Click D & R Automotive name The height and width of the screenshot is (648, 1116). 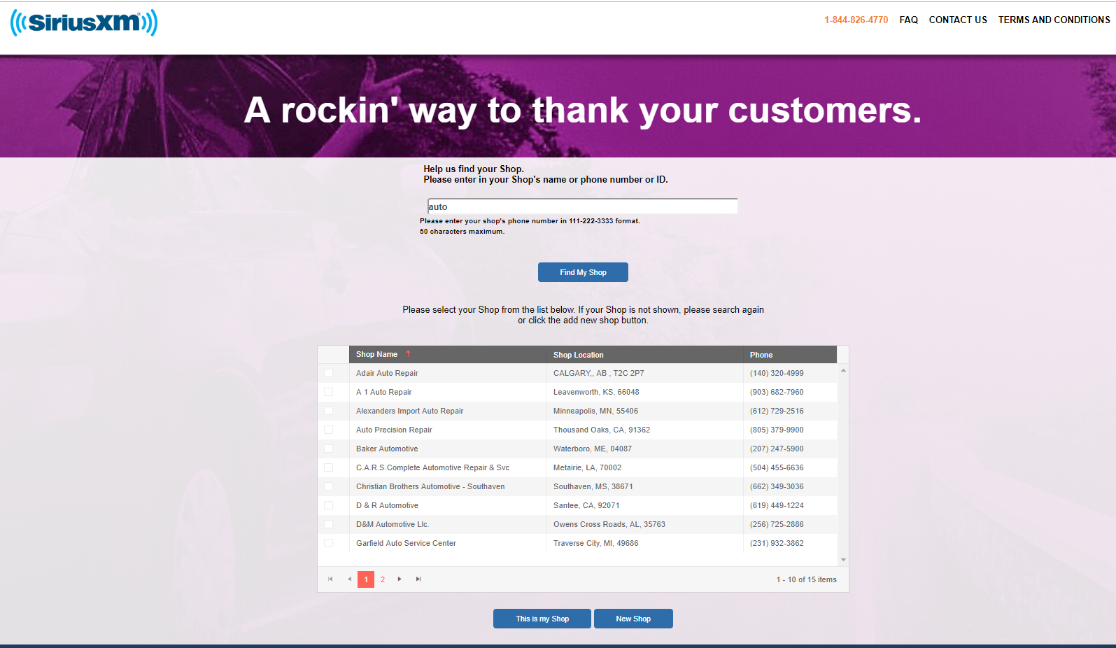387,505
